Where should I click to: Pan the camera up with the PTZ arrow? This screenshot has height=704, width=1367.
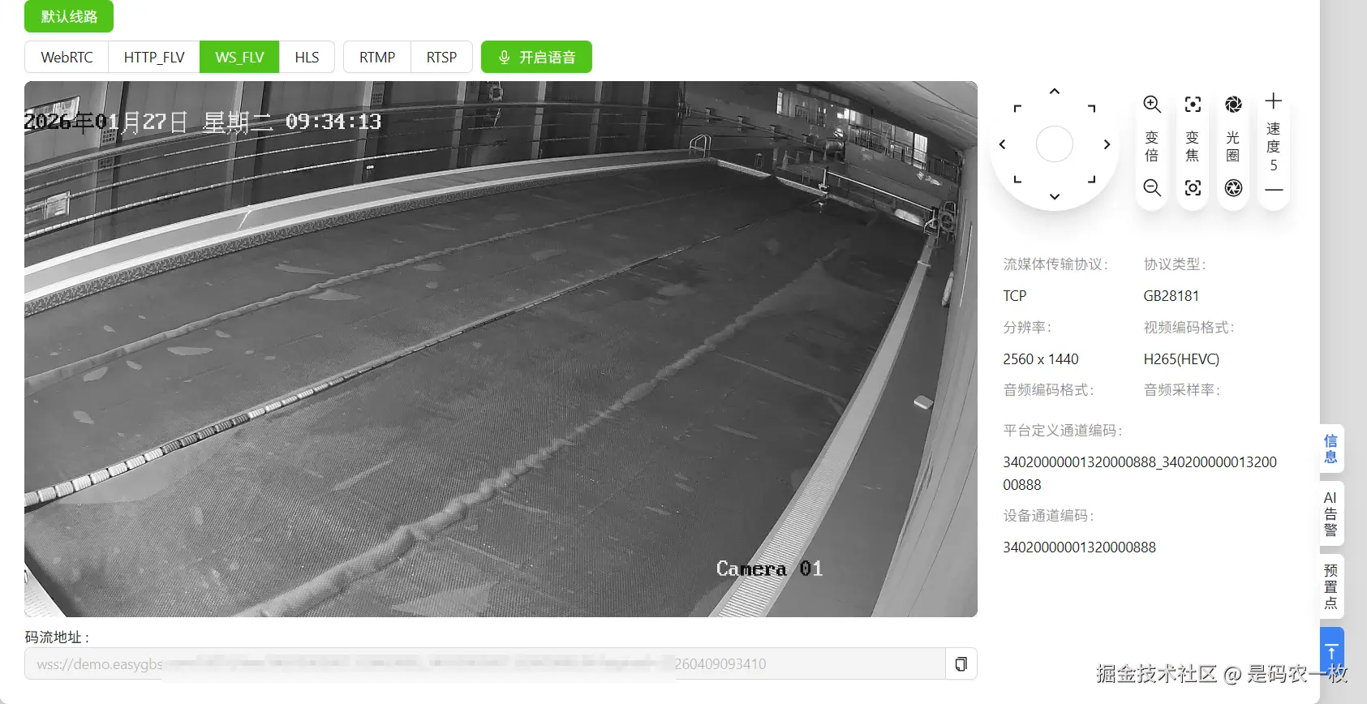[1054, 92]
